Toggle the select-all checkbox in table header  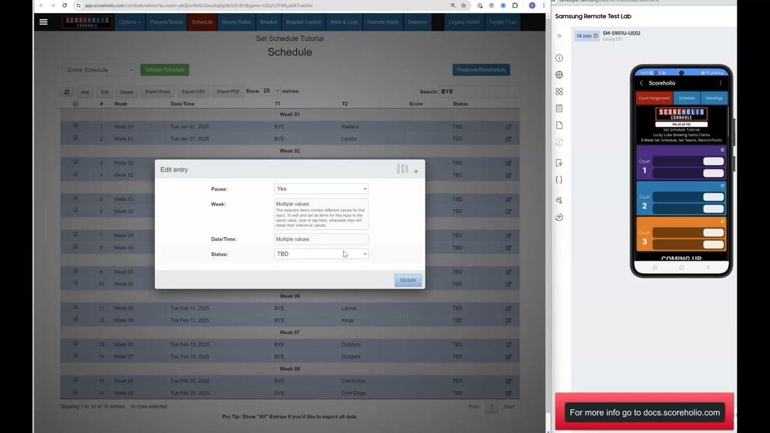(75, 104)
